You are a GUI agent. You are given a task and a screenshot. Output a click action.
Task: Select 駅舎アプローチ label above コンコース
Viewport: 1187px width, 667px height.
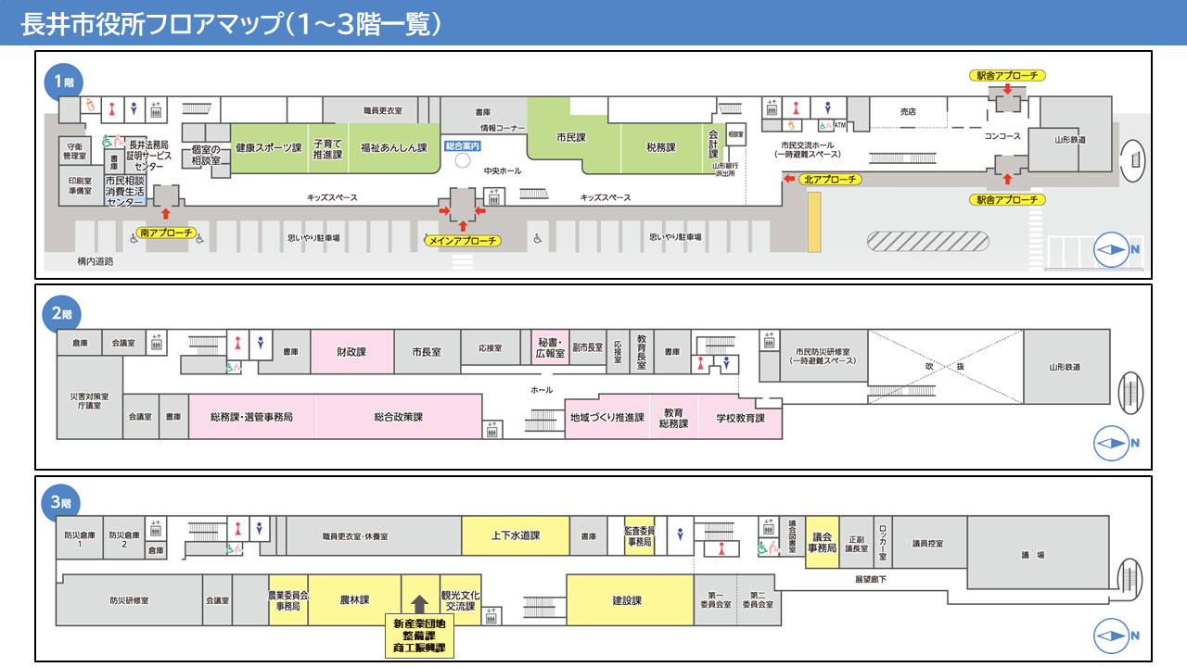1007,75
